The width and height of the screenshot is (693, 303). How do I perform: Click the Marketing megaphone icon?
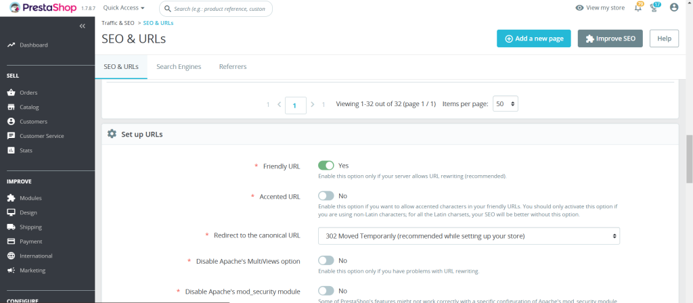pos(11,271)
